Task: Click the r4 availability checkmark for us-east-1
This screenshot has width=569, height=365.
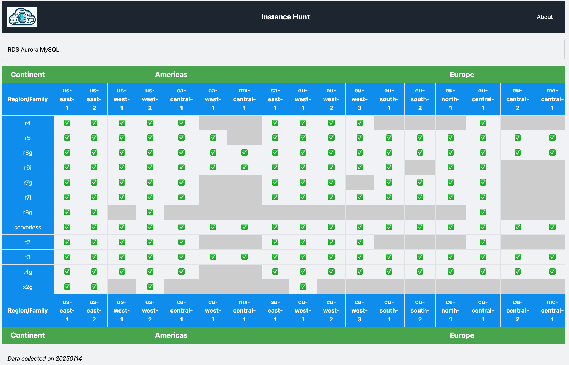Action: pos(67,123)
